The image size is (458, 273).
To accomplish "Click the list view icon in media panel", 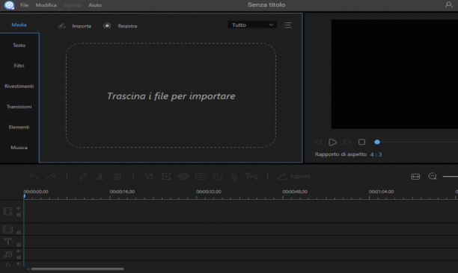I will click(x=287, y=25).
